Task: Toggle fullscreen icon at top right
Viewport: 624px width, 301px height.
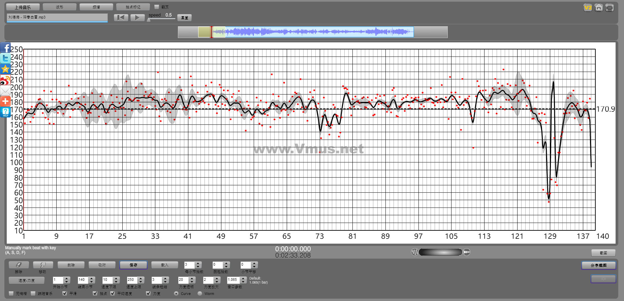Action: point(610,8)
